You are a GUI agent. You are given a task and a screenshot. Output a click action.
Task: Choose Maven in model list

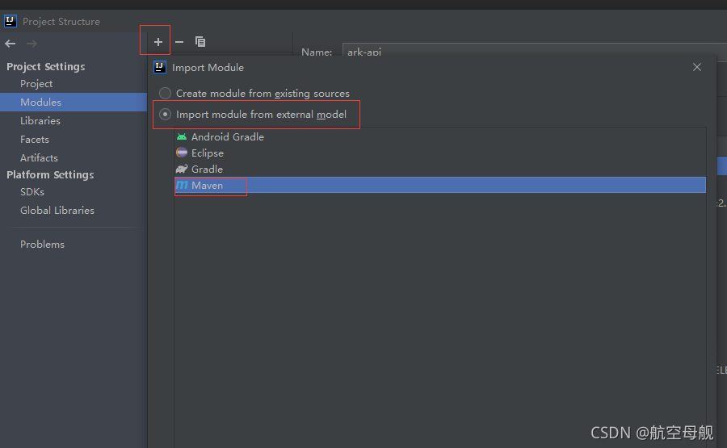(x=440, y=185)
